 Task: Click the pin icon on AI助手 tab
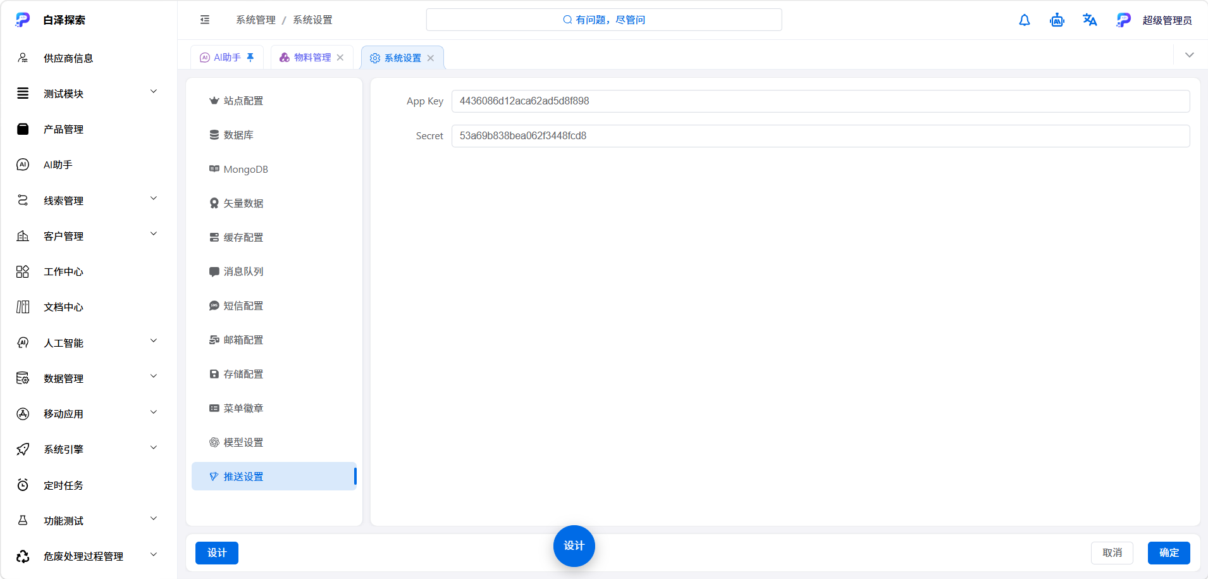[250, 57]
